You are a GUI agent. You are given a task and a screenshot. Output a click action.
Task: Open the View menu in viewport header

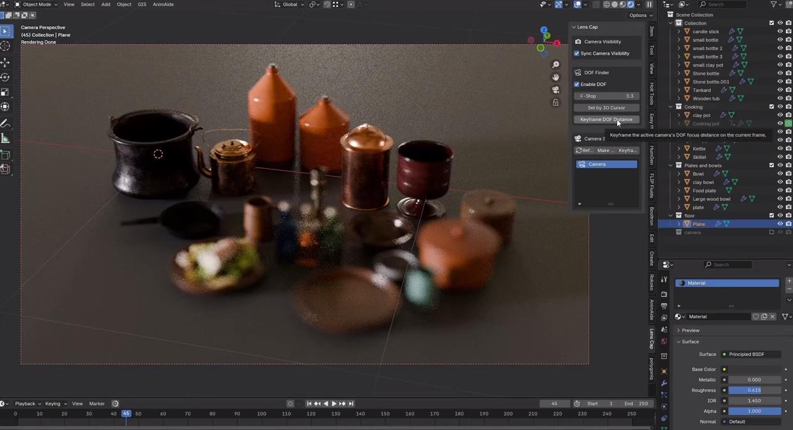(69, 4)
